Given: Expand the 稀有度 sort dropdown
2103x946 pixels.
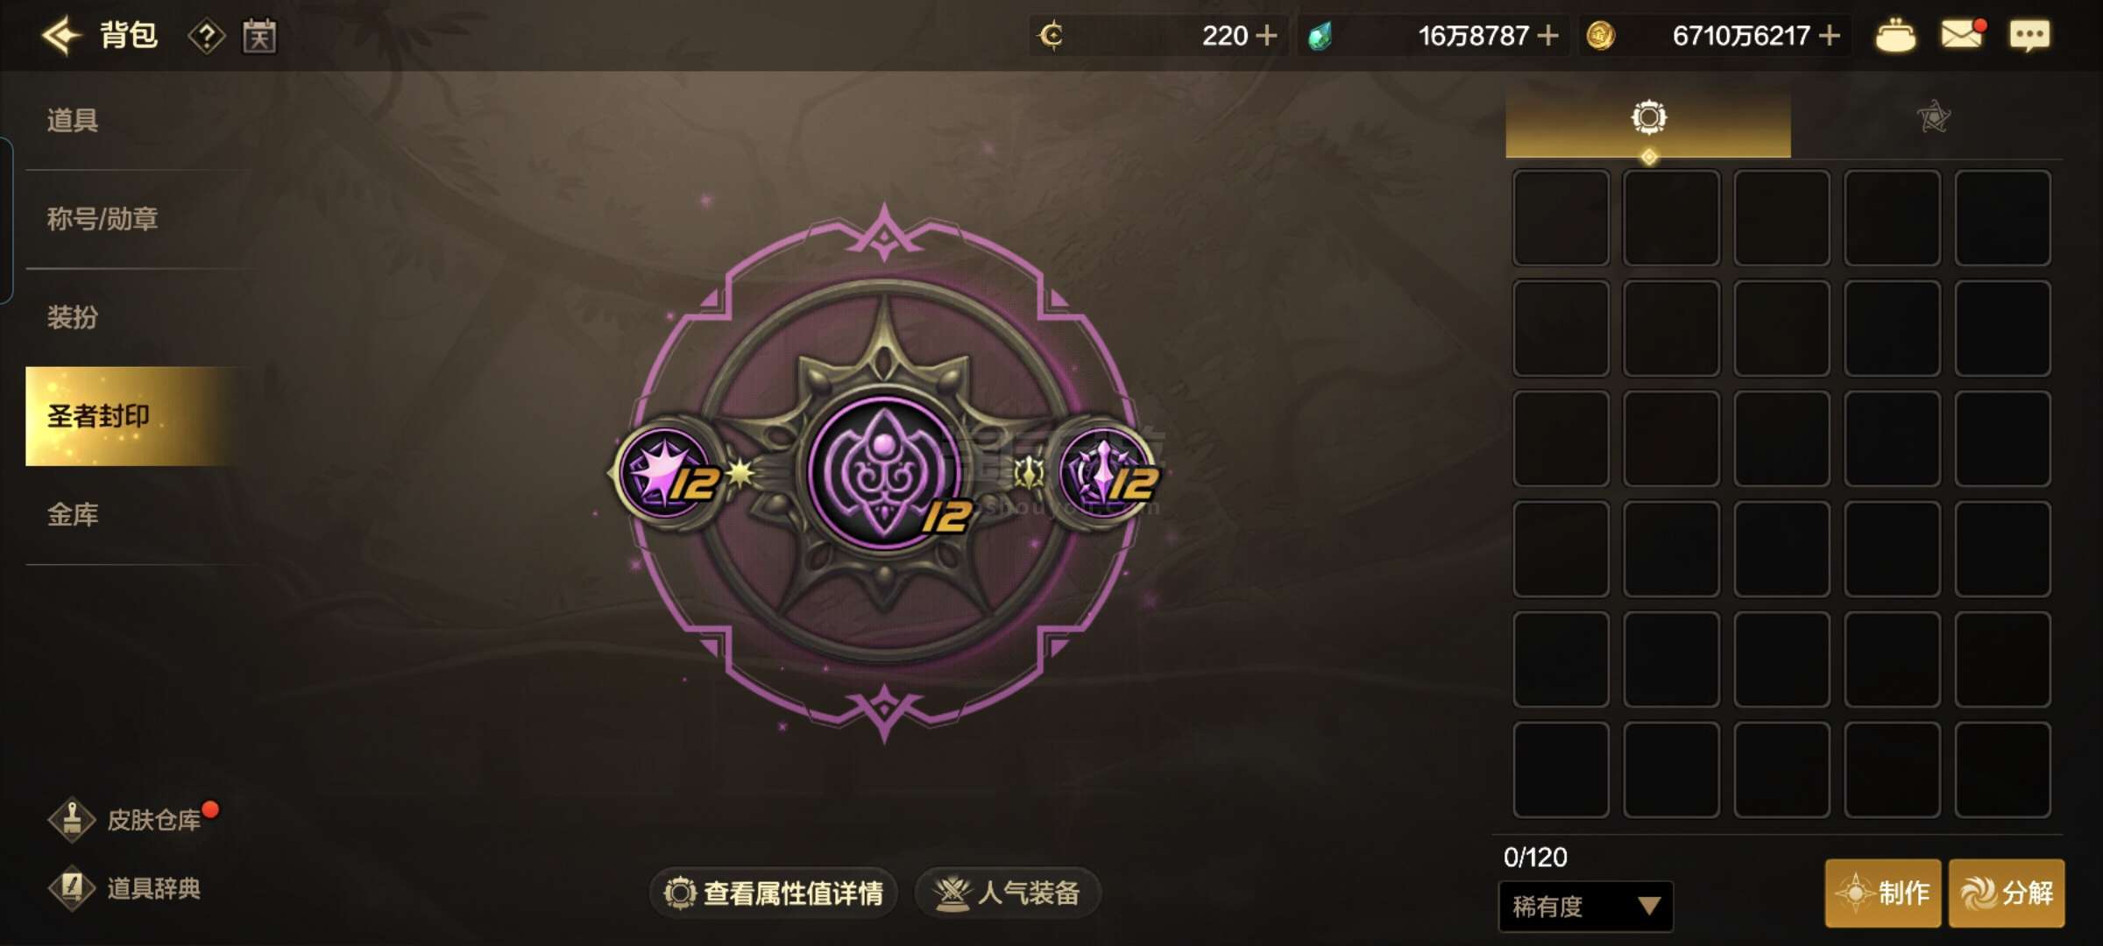Looking at the screenshot, I should pos(1585,906).
